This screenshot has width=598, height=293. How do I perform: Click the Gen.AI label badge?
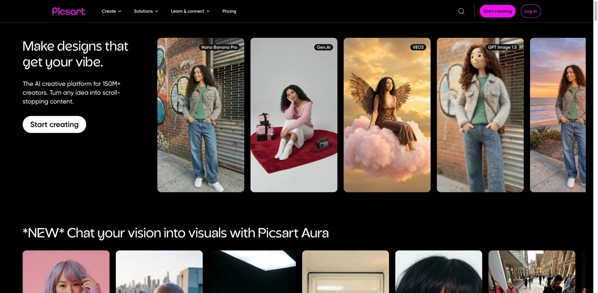pos(324,47)
